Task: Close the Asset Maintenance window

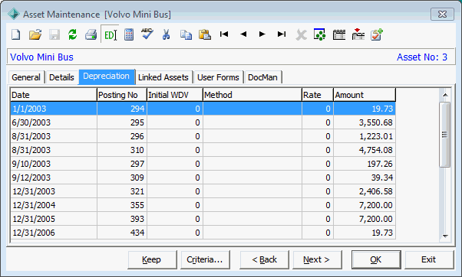Action: (442, 15)
